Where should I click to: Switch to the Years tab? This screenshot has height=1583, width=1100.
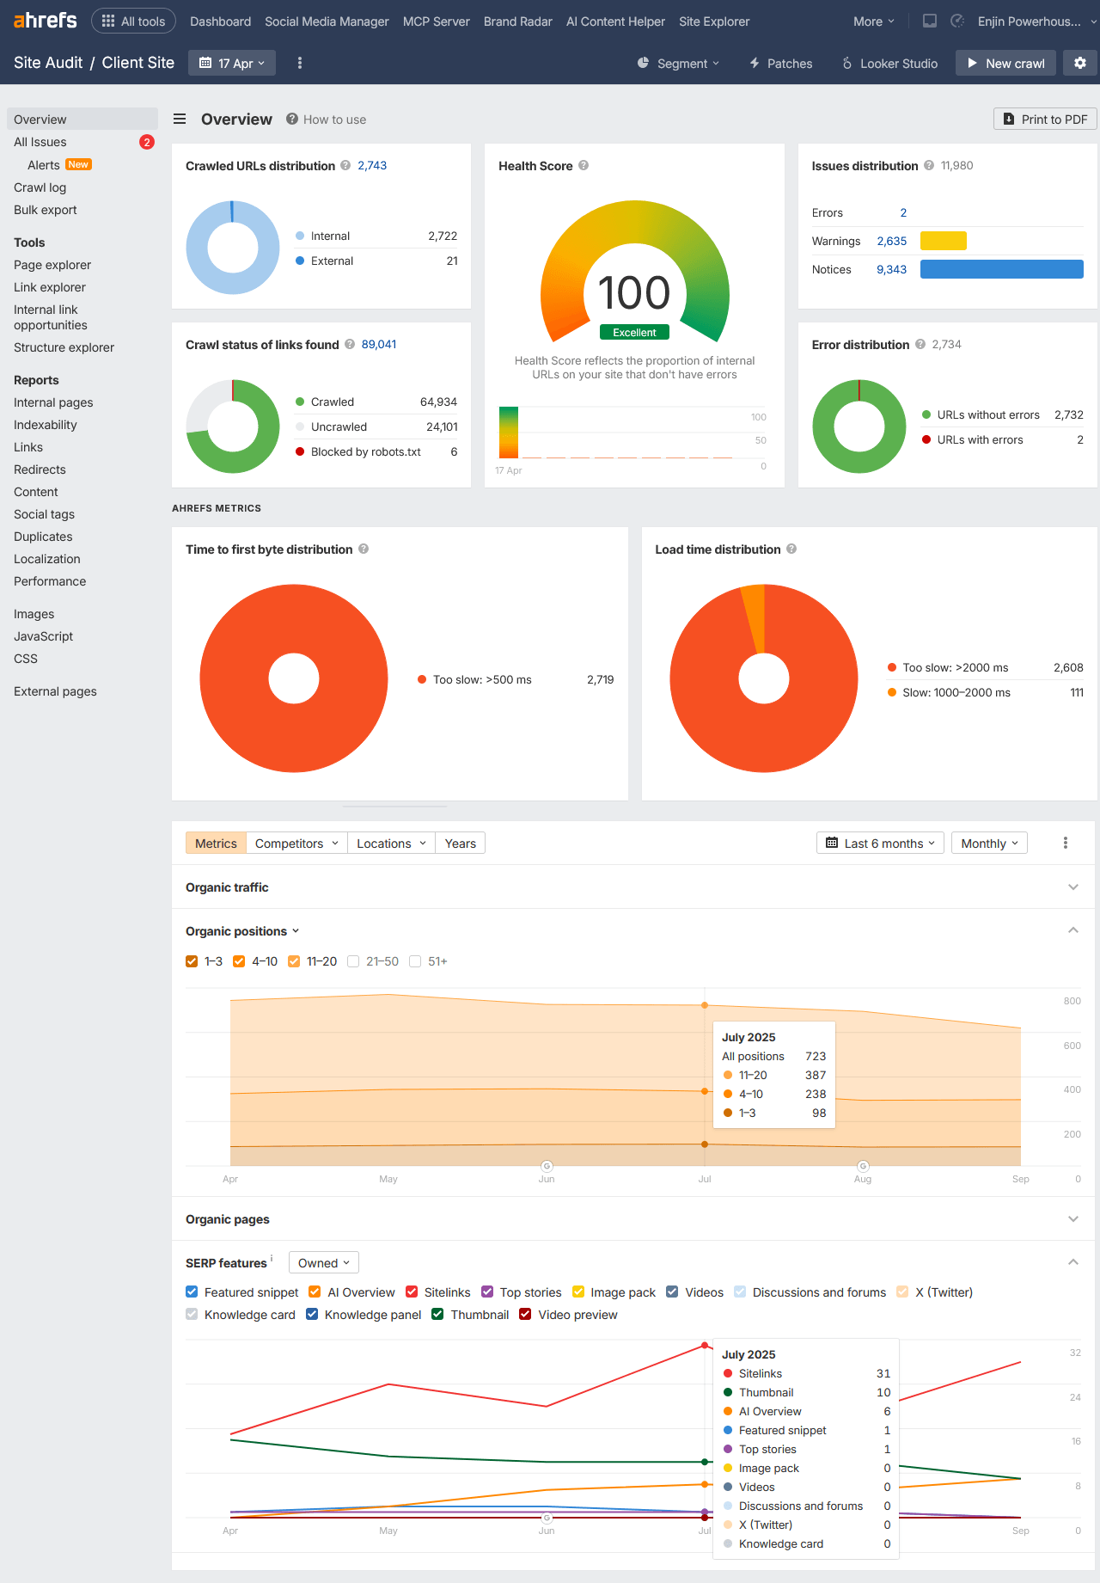(460, 844)
